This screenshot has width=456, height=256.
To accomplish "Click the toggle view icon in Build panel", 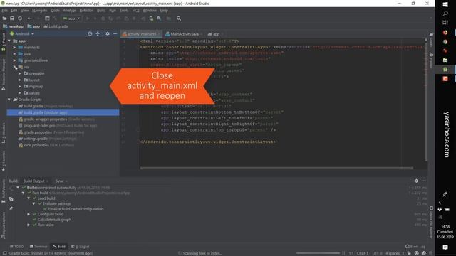I will pos(11,199).
